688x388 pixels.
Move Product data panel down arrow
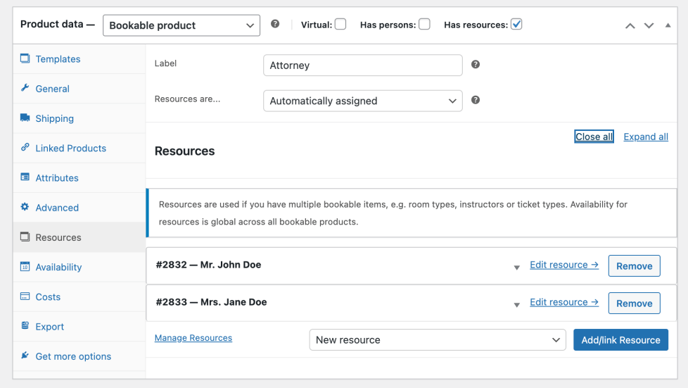tap(649, 25)
